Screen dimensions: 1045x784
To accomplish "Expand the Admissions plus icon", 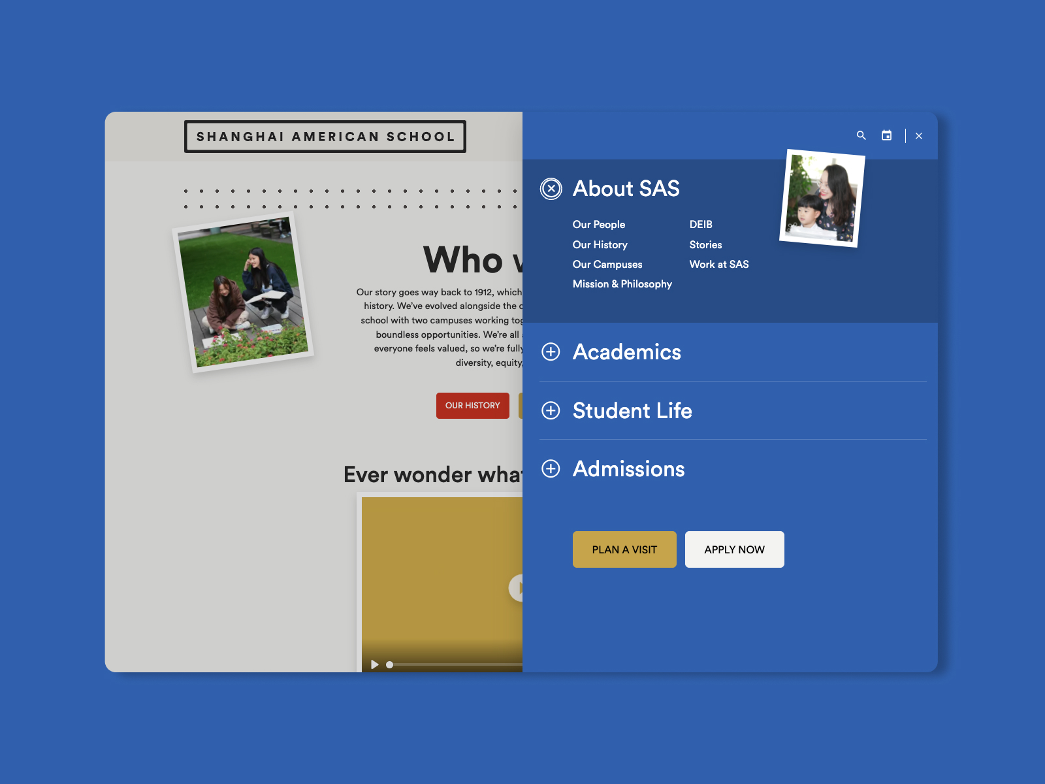I will tap(551, 469).
